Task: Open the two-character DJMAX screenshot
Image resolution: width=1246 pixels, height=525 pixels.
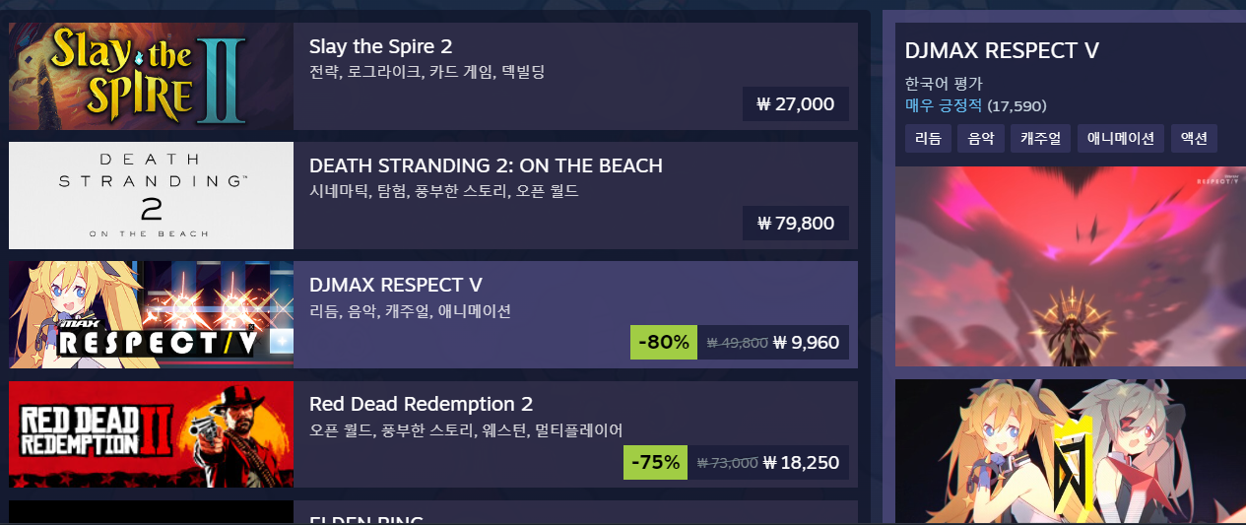Action: pos(1071,451)
